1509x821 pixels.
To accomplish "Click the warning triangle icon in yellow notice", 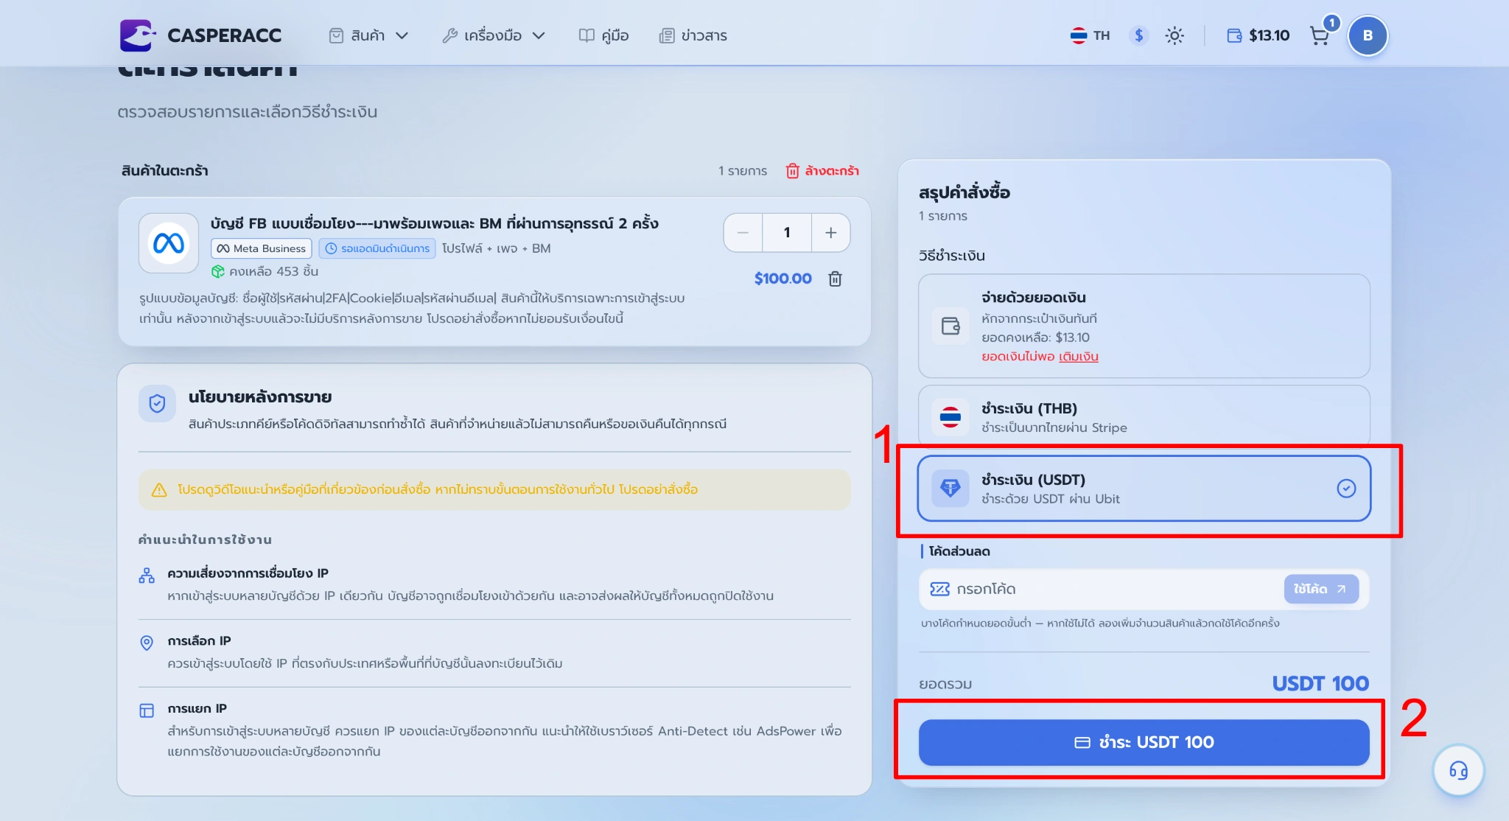I will 159,490.
